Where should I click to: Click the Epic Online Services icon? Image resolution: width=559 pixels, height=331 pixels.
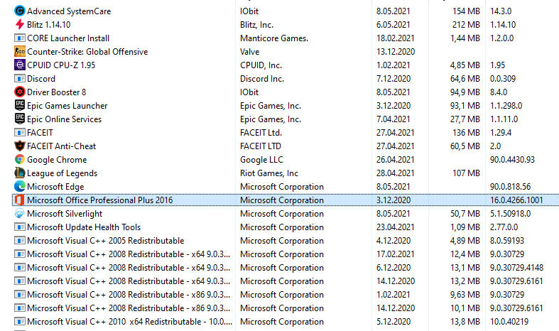point(20,119)
